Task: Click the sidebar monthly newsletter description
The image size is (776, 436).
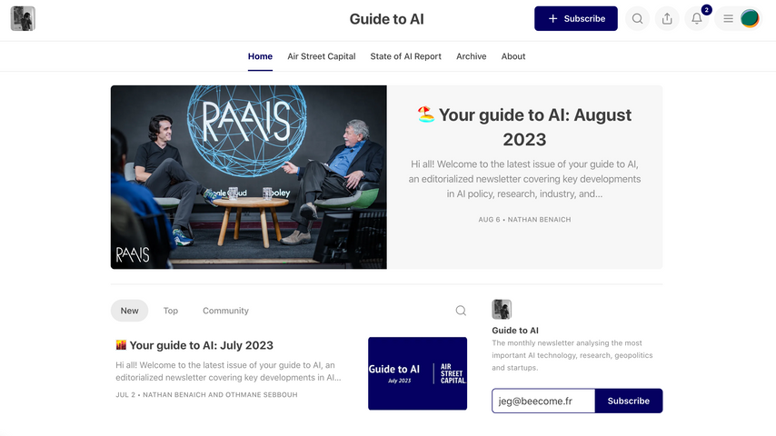Action: (x=572, y=355)
